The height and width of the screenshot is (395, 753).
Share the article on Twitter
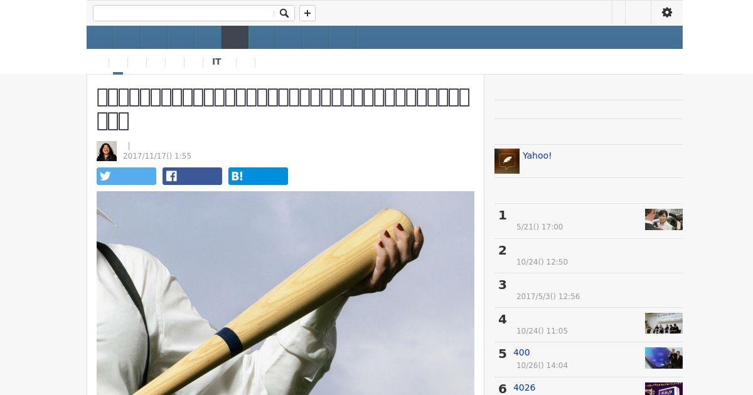click(126, 176)
